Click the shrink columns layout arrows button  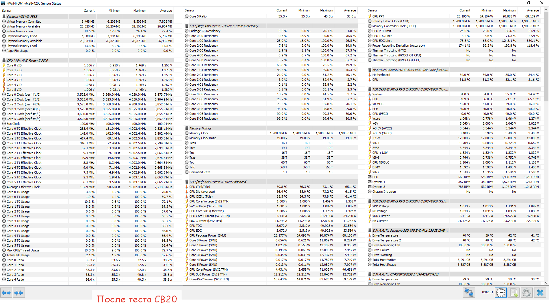(19, 293)
